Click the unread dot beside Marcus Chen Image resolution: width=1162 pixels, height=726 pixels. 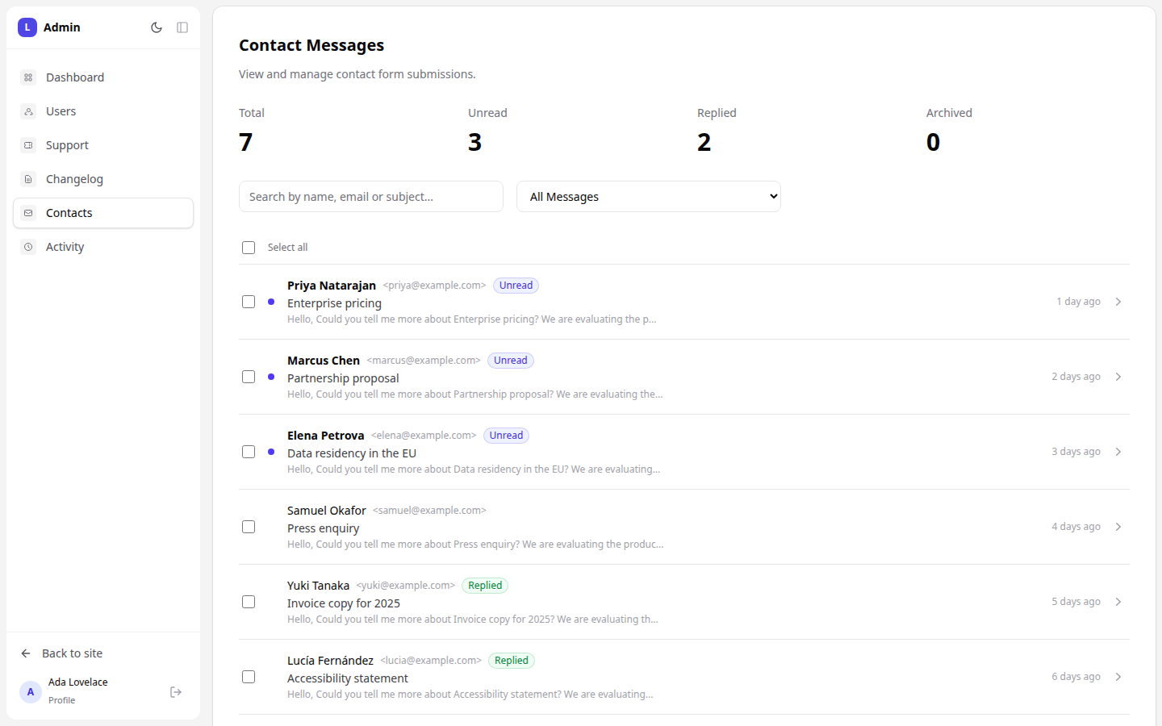(x=271, y=377)
